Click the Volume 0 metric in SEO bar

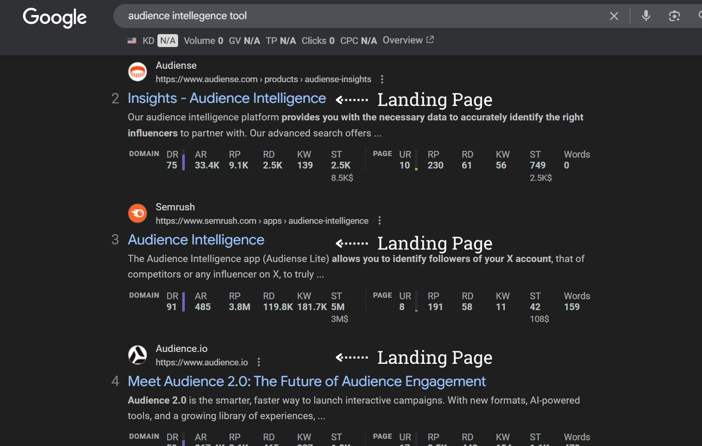pos(203,41)
